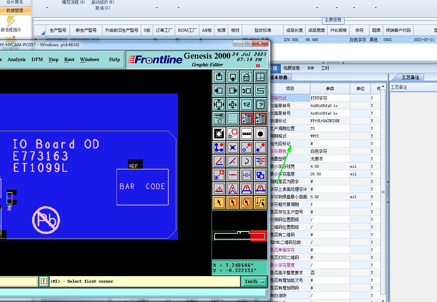Viewport: 437px width, 302px height.
Task: Click the zoom out inward-arrows icon
Action: 233,105
